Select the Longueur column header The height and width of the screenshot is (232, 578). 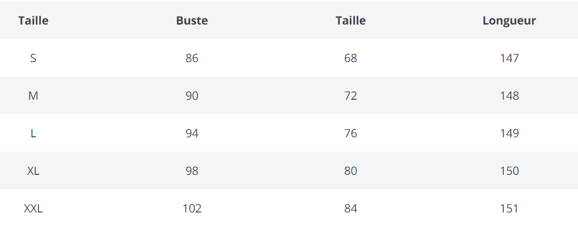pyautogui.click(x=509, y=21)
